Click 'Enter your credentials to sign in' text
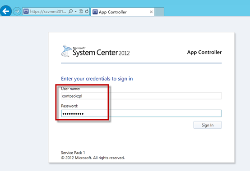The height and width of the screenshot is (171, 250). point(97,79)
